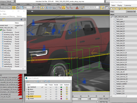Click the Find input field
This screenshot has height=103, width=137.
(x=120, y=12)
